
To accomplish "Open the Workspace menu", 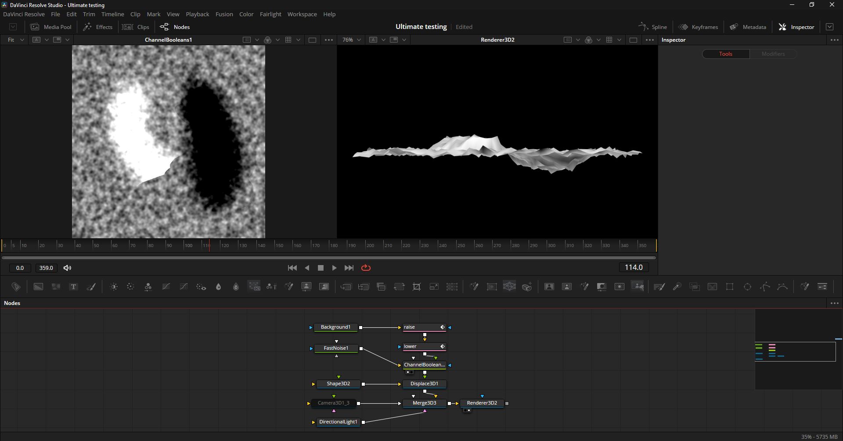I will pos(302,14).
